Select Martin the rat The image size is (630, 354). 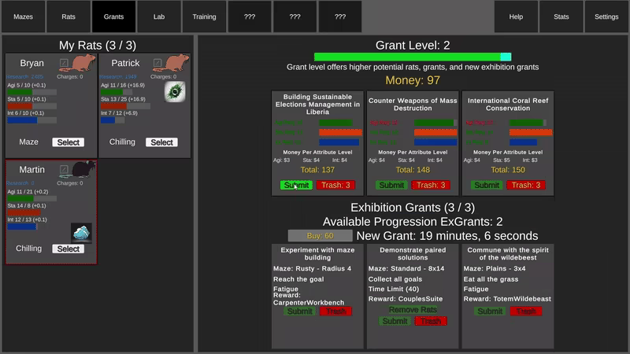(69, 249)
